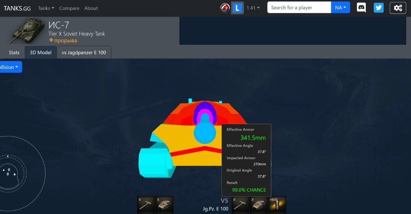Click the purple armor zone on the turret
The image size is (411, 214).
pos(205,105)
